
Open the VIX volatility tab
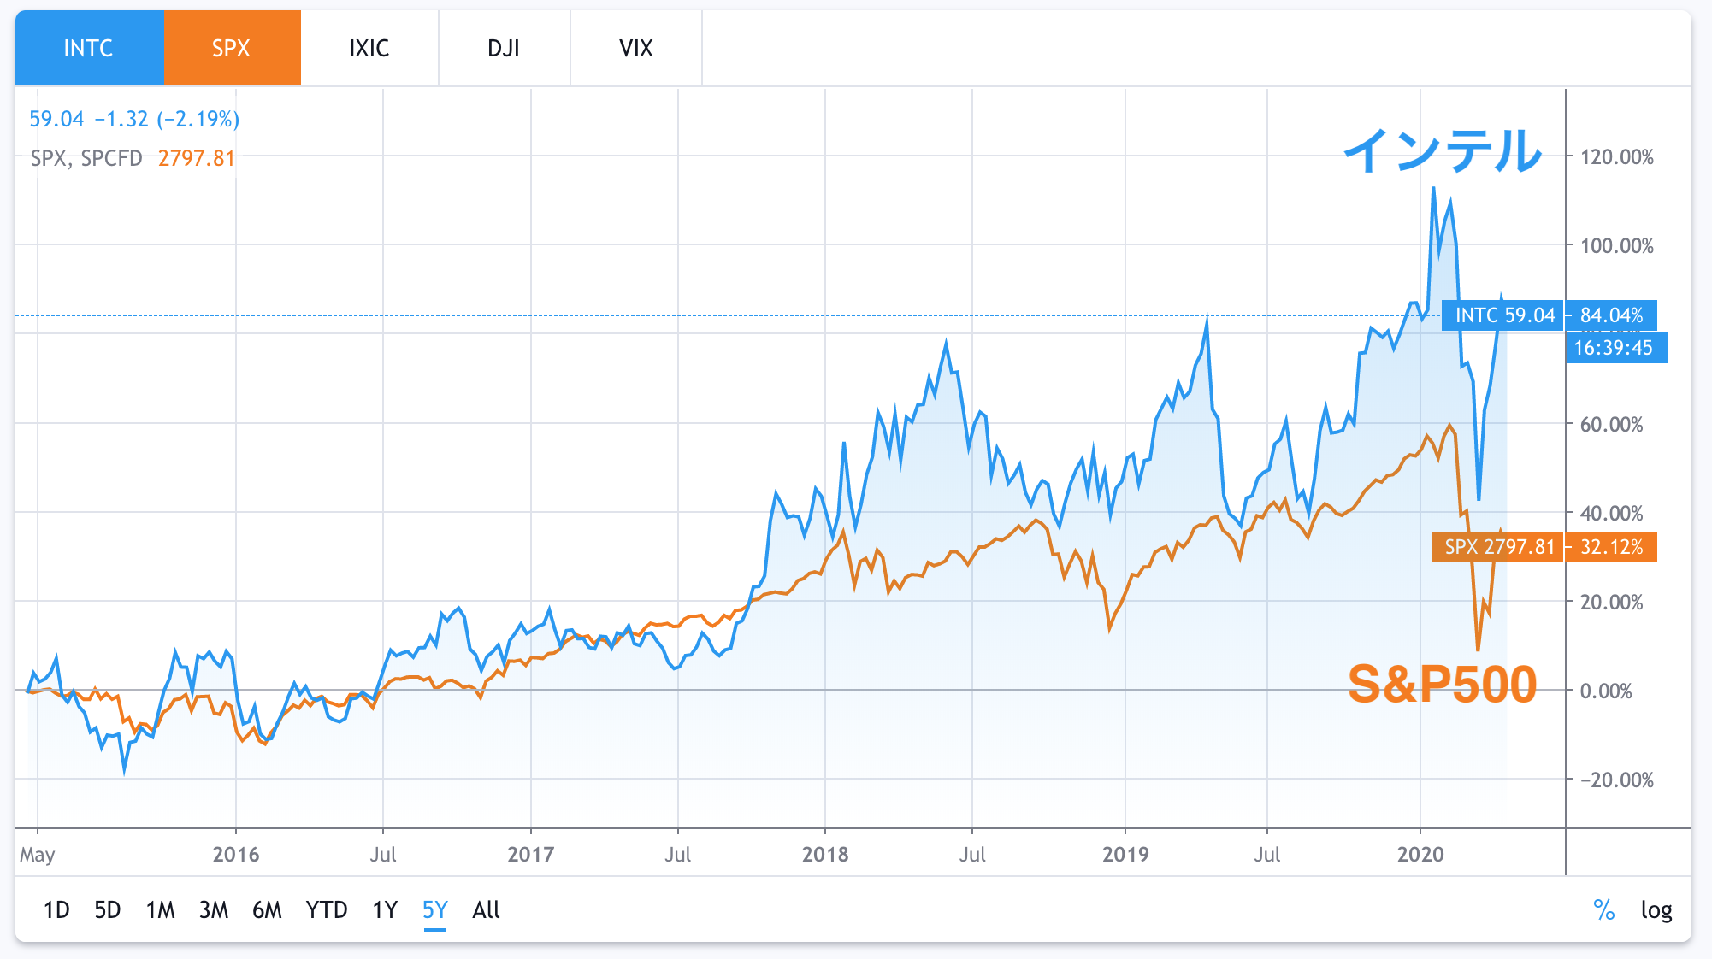(635, 48)
